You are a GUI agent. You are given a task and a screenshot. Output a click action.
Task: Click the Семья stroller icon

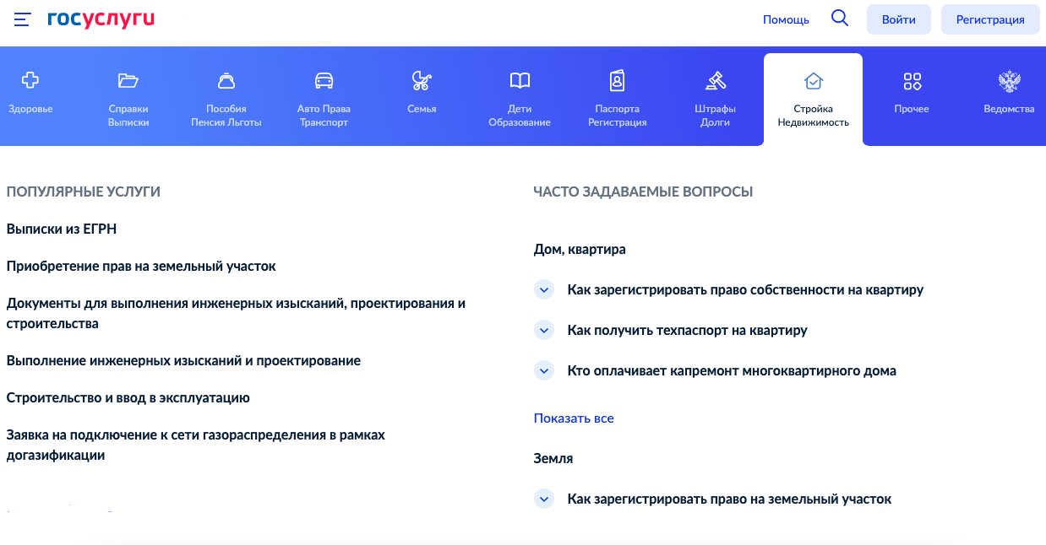click(421, 81)
